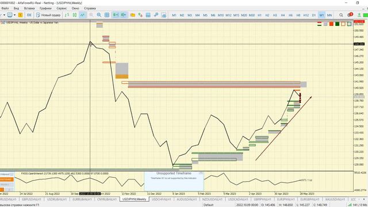368x207 pixels.
Task: Select MN timeframe
Action: coord(329,15)
